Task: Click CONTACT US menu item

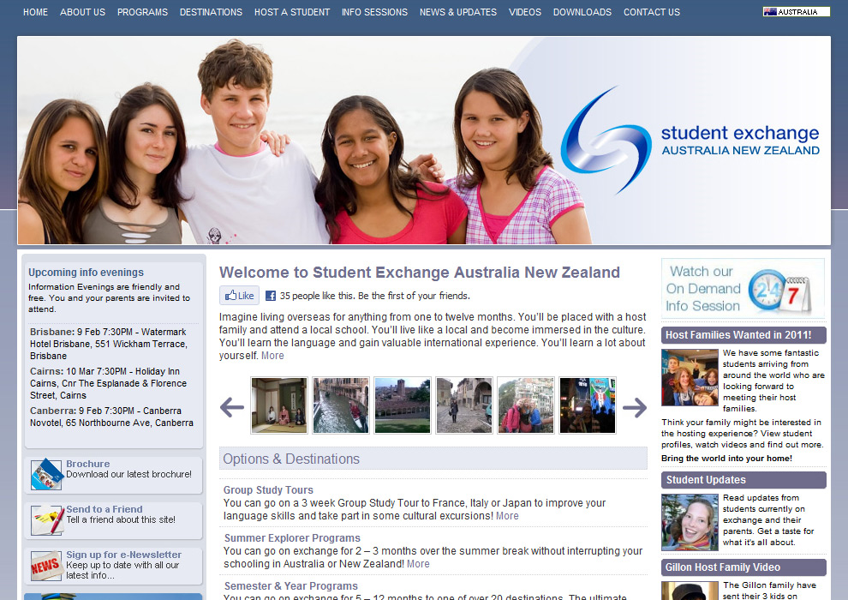Action: pyautogui.click(x=652, y=12)
